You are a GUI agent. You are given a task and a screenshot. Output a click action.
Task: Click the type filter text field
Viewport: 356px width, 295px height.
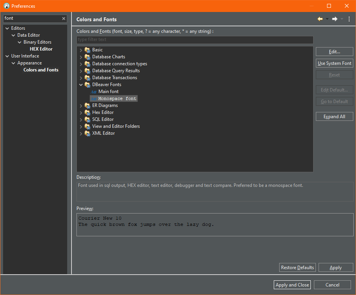(x=195, y=40)
